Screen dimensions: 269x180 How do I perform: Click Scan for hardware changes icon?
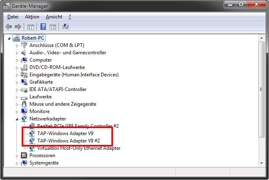(x=66, y=27)
